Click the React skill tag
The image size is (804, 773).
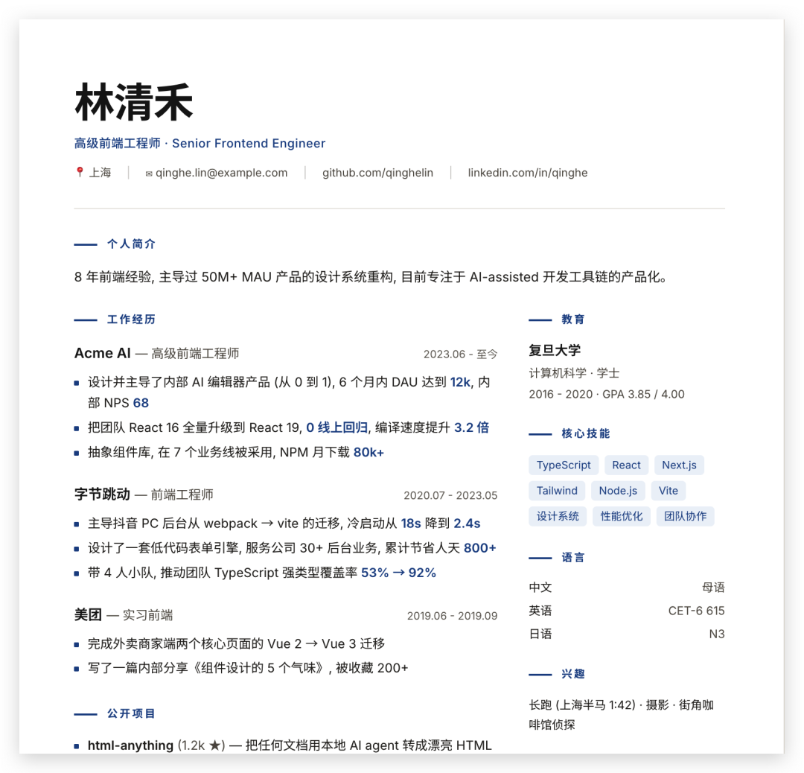point(626,465)
